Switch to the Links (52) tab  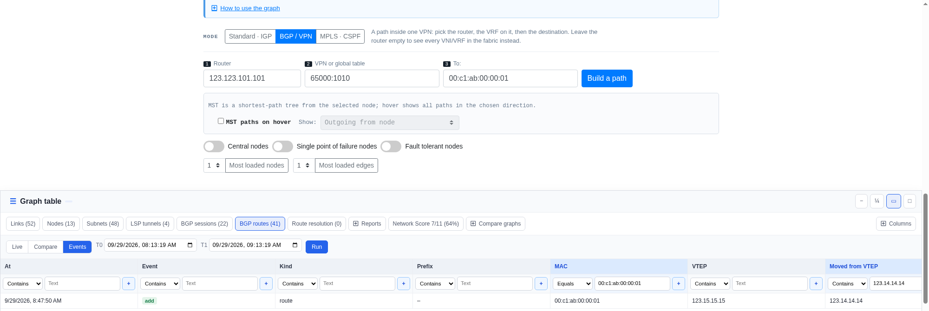[23, 224]
